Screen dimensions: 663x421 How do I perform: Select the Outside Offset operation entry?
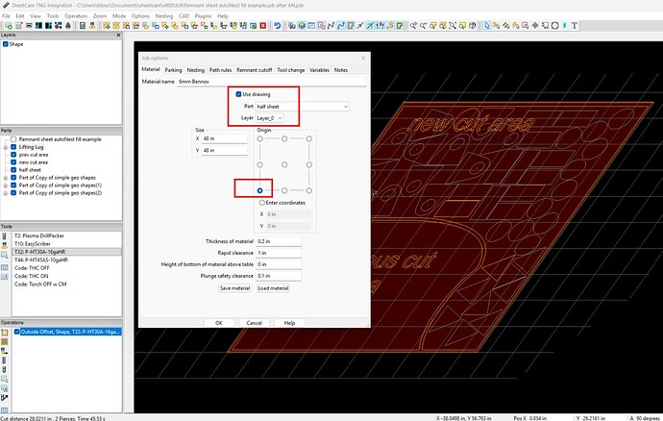click(68, 332)
